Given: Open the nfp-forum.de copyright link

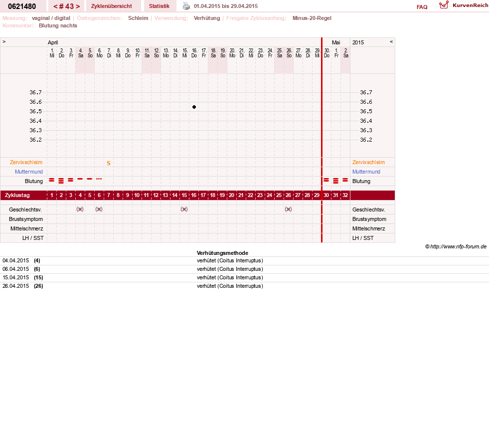Looking at the screenshot, I should click(x=456, y=246).
